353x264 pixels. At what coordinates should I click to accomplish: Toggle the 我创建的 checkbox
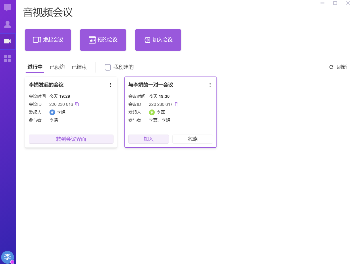tap(108, 67)
